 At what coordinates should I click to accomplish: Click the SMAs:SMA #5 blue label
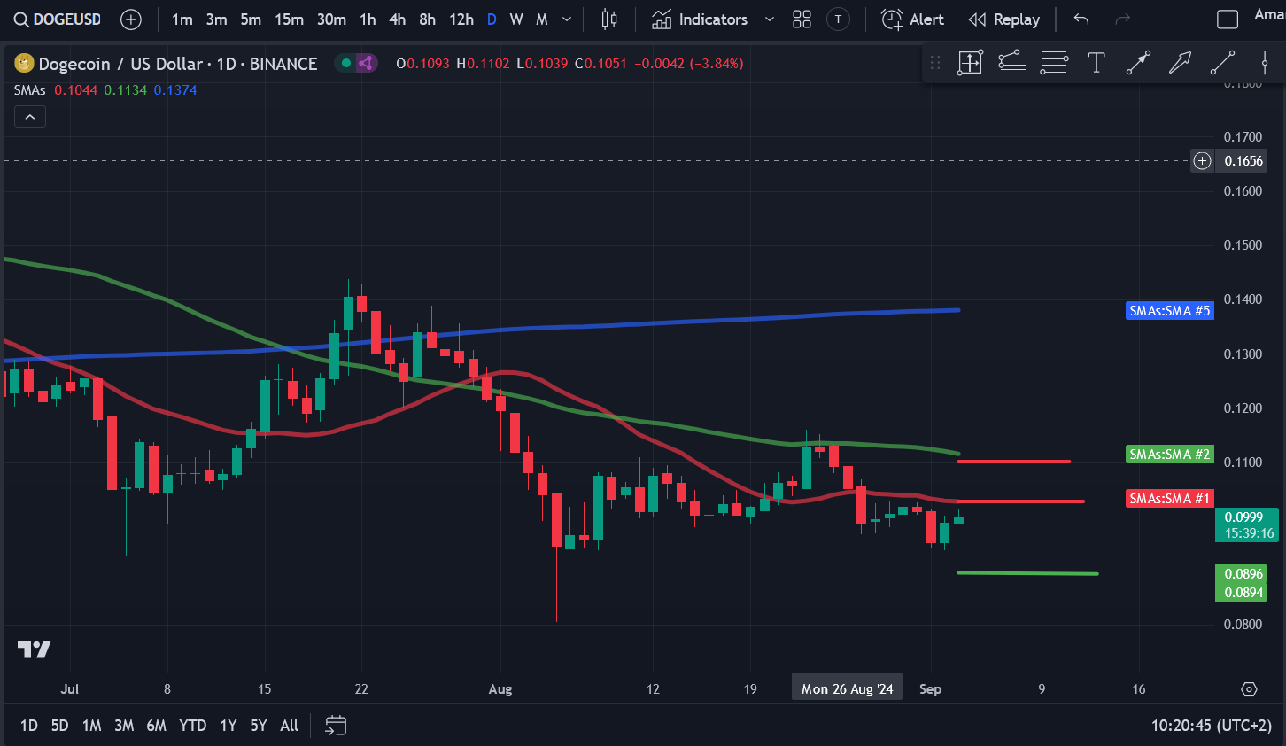1170,311
